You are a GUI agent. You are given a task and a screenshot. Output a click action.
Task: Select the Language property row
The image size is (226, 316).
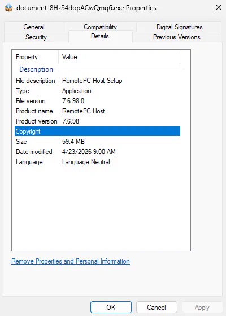97,162
